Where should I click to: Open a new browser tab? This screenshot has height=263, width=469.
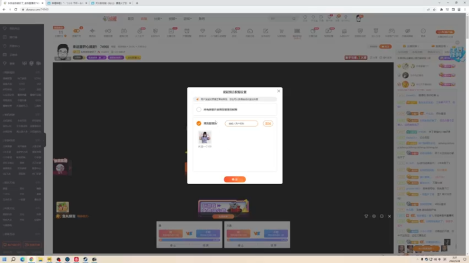click(137, 3)
